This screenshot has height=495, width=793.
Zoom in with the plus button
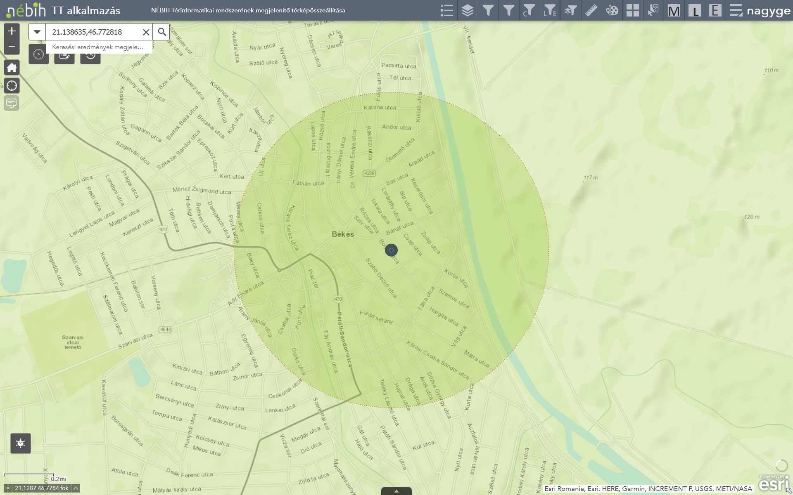tap(12, 31)
